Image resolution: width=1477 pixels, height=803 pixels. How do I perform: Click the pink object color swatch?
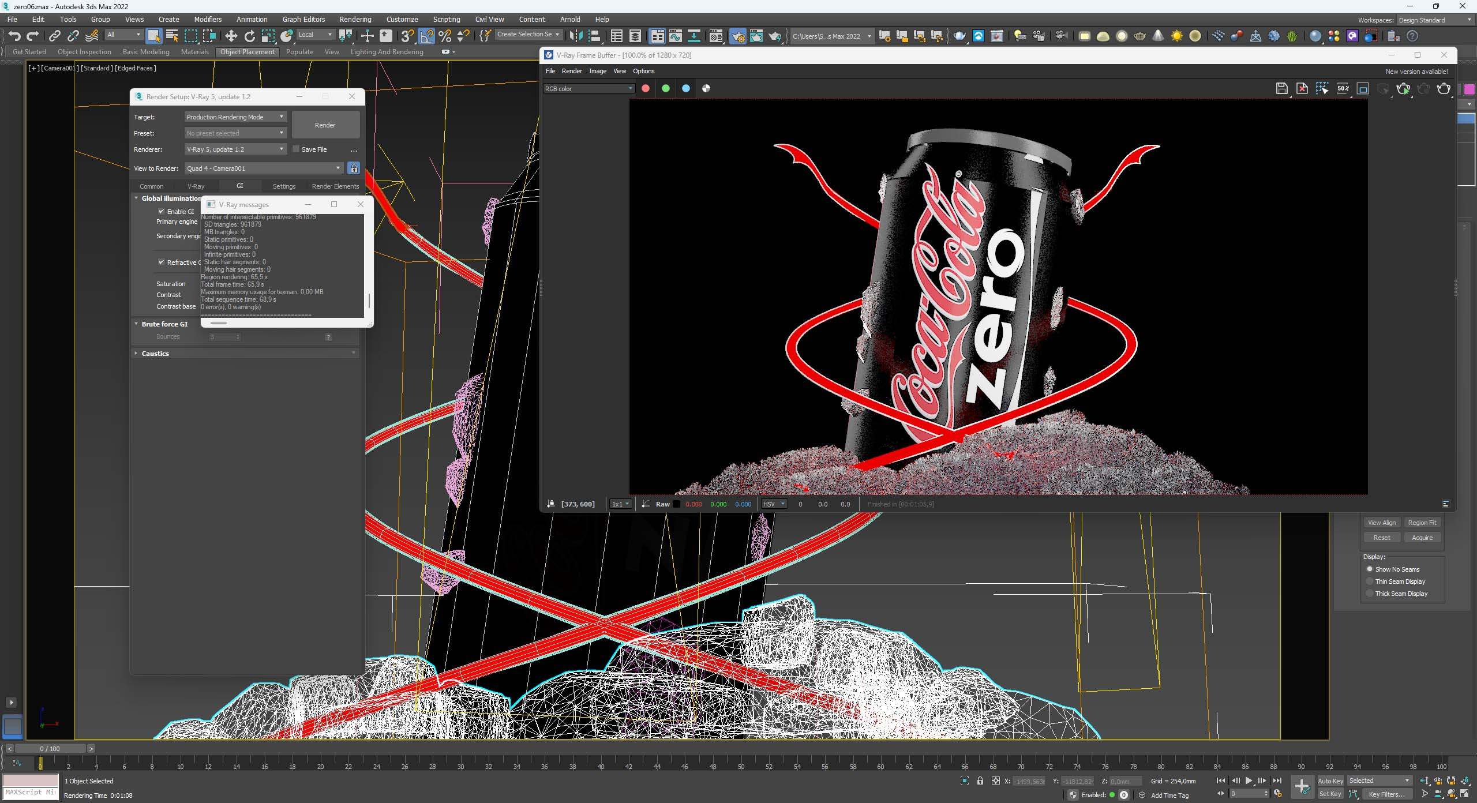[x=1469, y=89]
